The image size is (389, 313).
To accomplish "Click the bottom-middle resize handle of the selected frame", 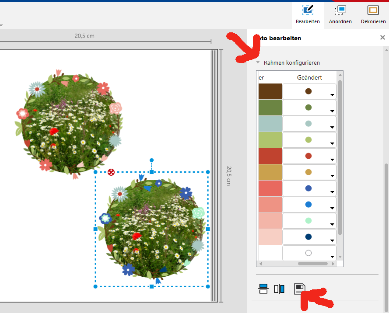I will 151,286.
